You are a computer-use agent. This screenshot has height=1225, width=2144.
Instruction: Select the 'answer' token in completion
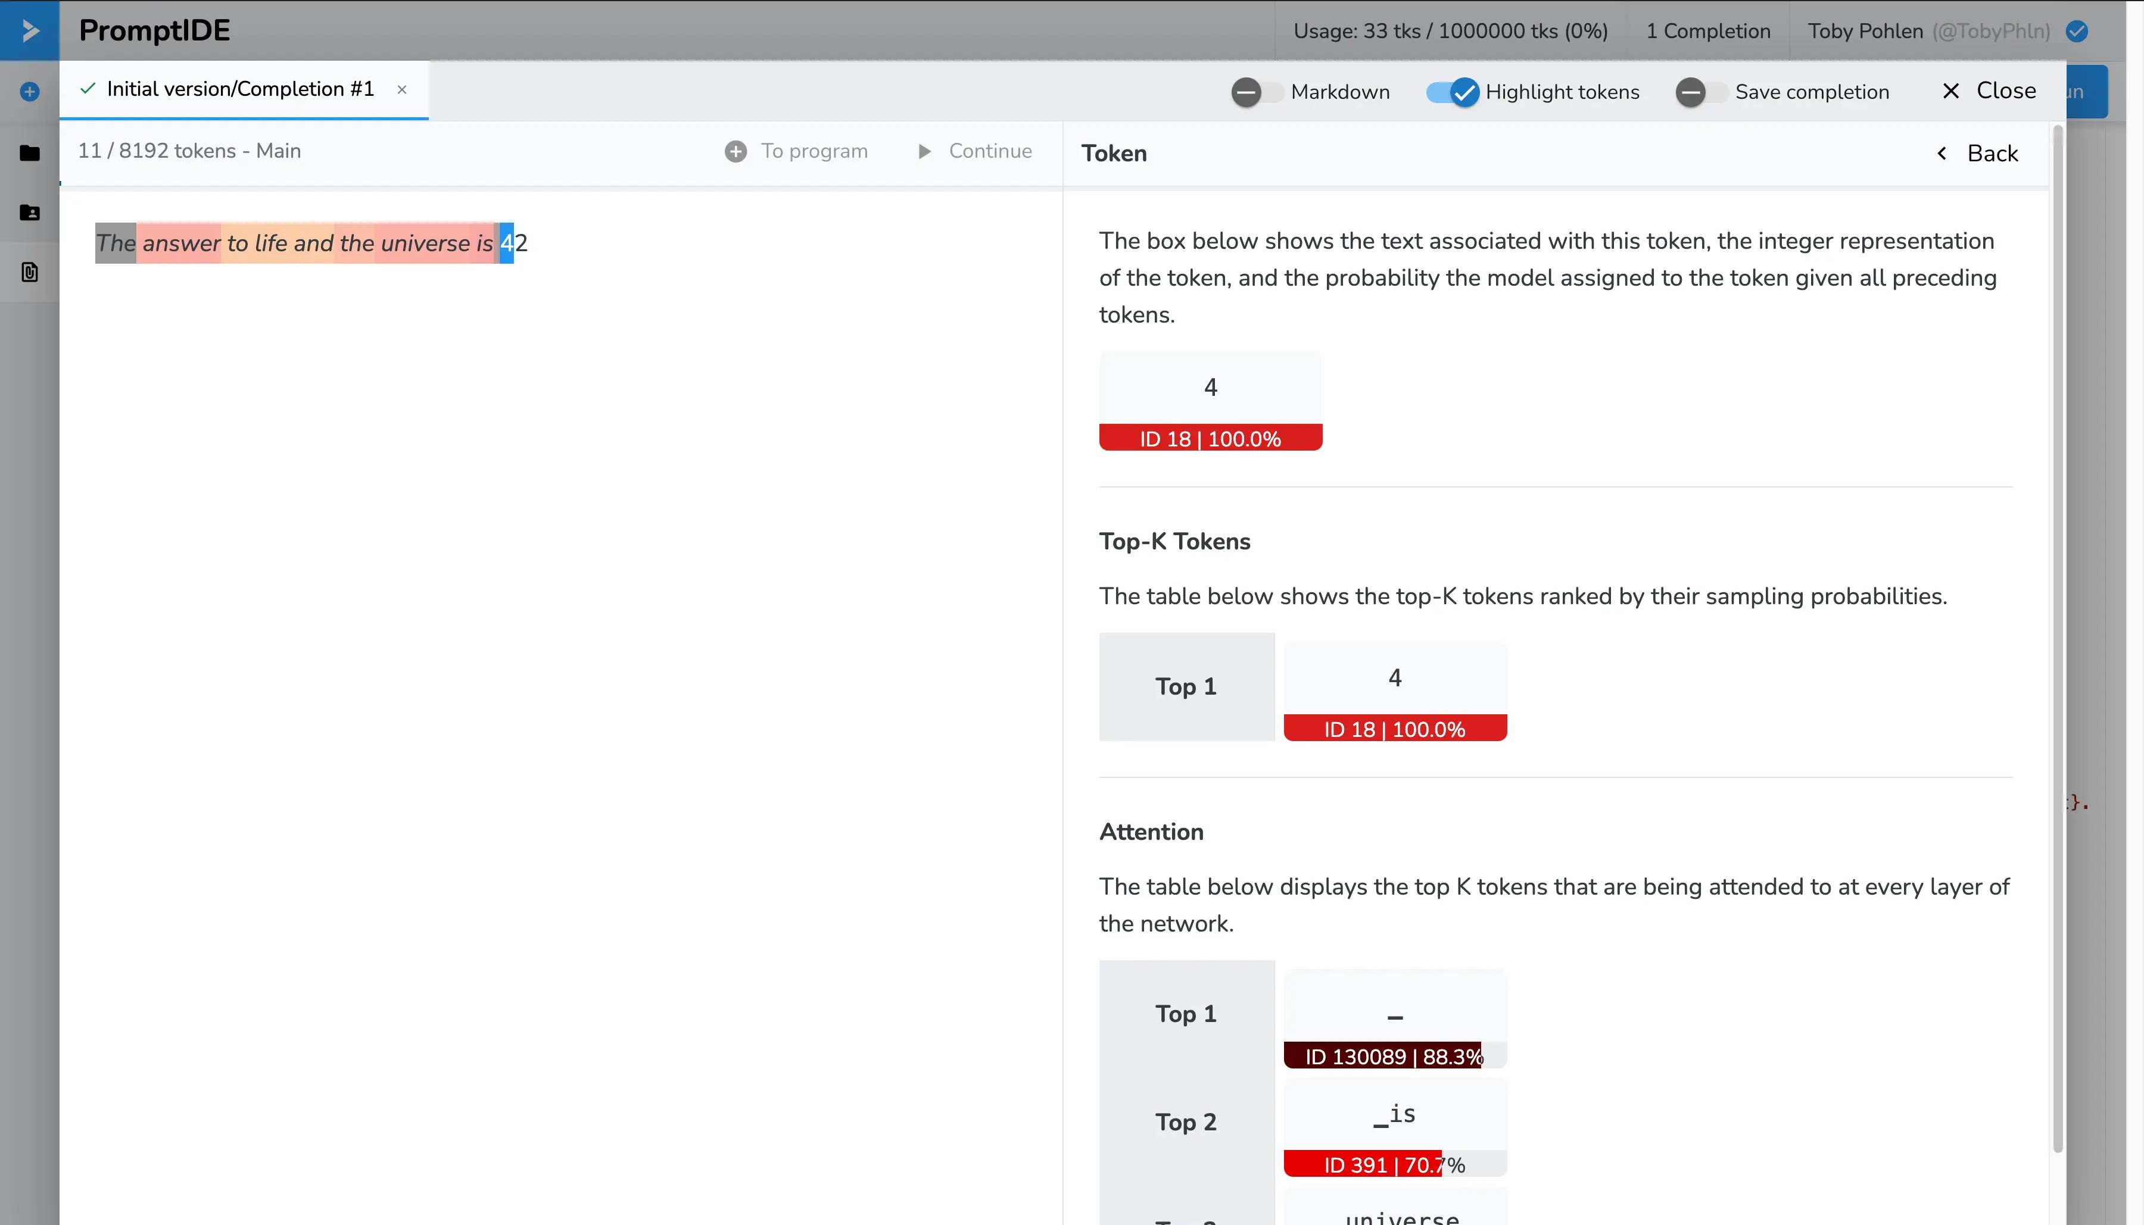[x=179, y=243]
